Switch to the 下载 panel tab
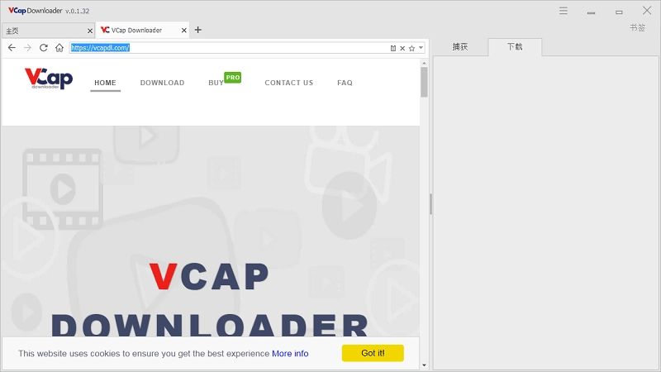This screenshot has width=661, height=372. [x=515, y=47]
